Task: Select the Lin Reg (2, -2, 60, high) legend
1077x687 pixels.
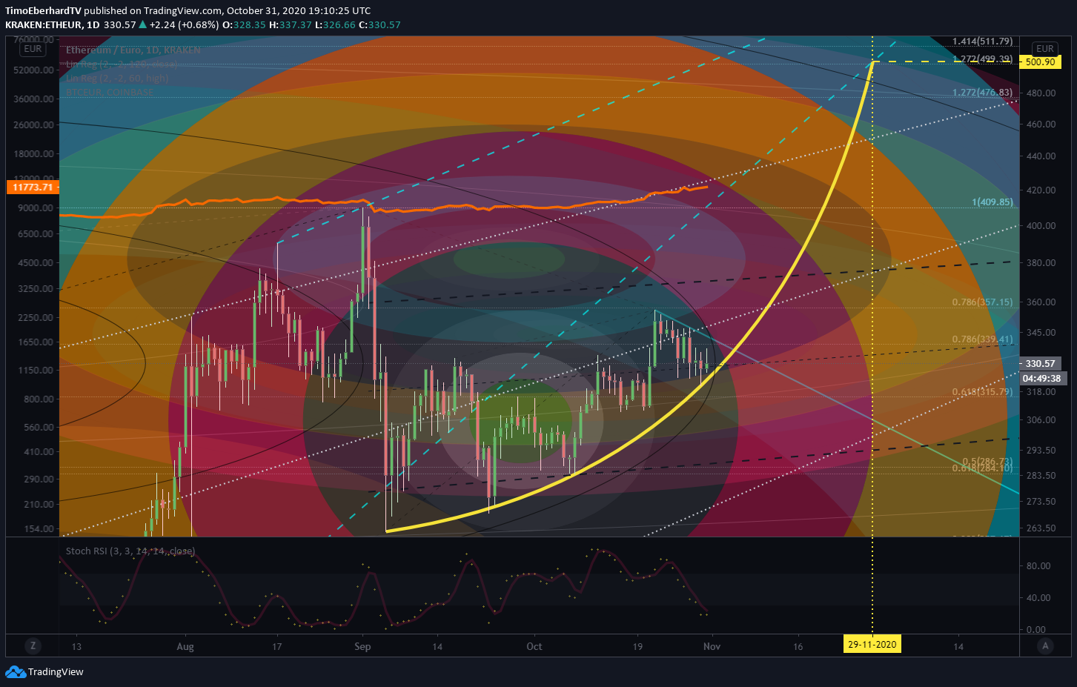Action: coord(117,78)
